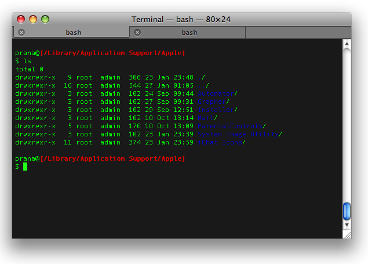This screenshot has width=368, height=264.
Task: Click the '10 Oct 13:14' date
Action: pyautogui.click(x=169, y=118)
